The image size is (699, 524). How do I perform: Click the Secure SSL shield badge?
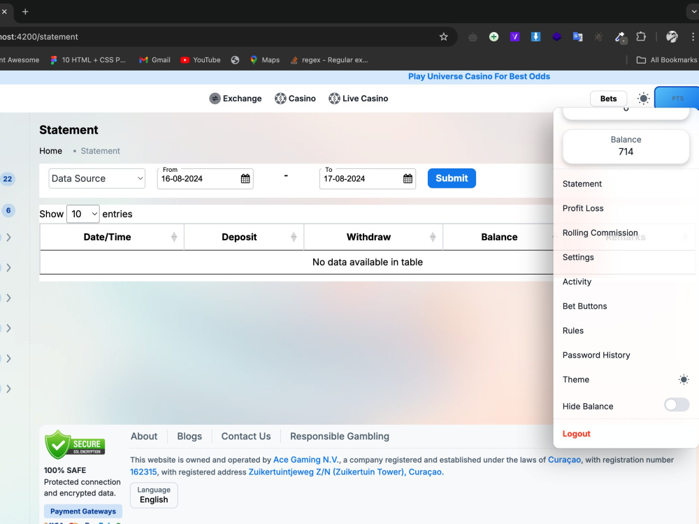(75, 444)
